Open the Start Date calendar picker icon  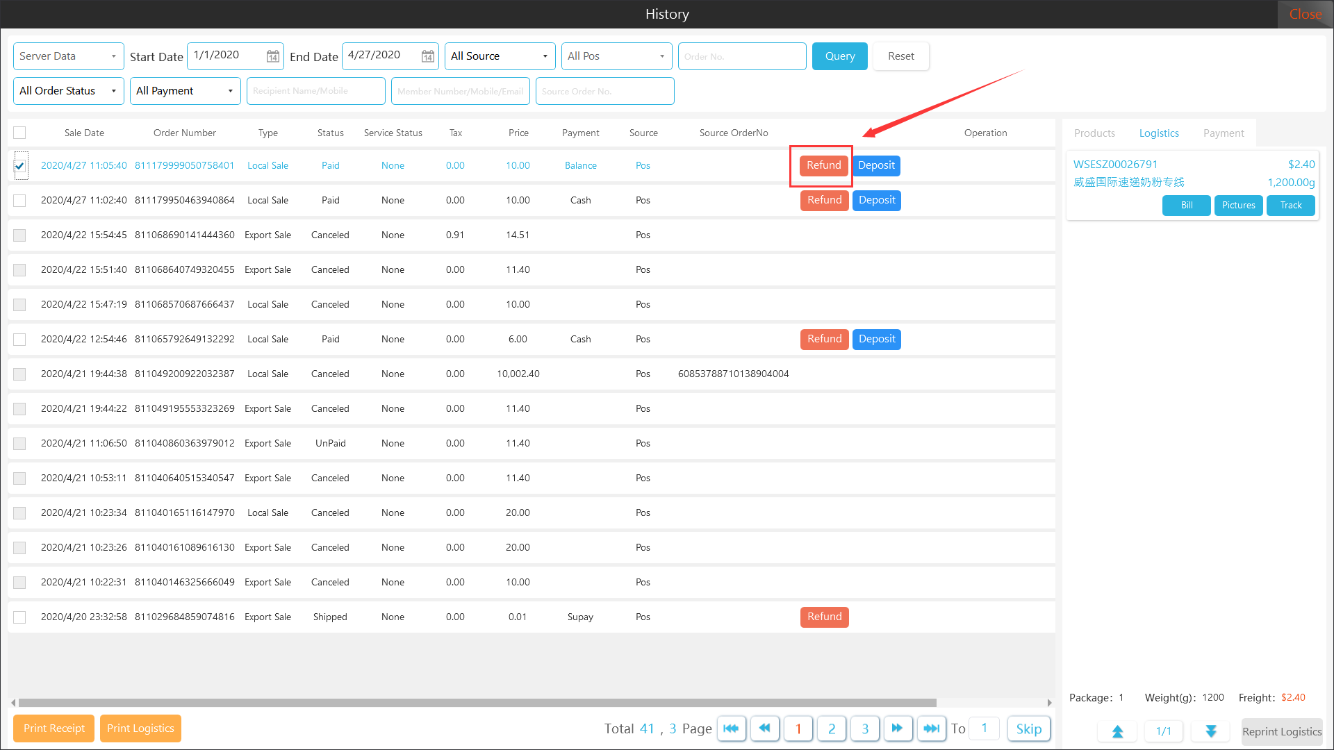[273, 56]
